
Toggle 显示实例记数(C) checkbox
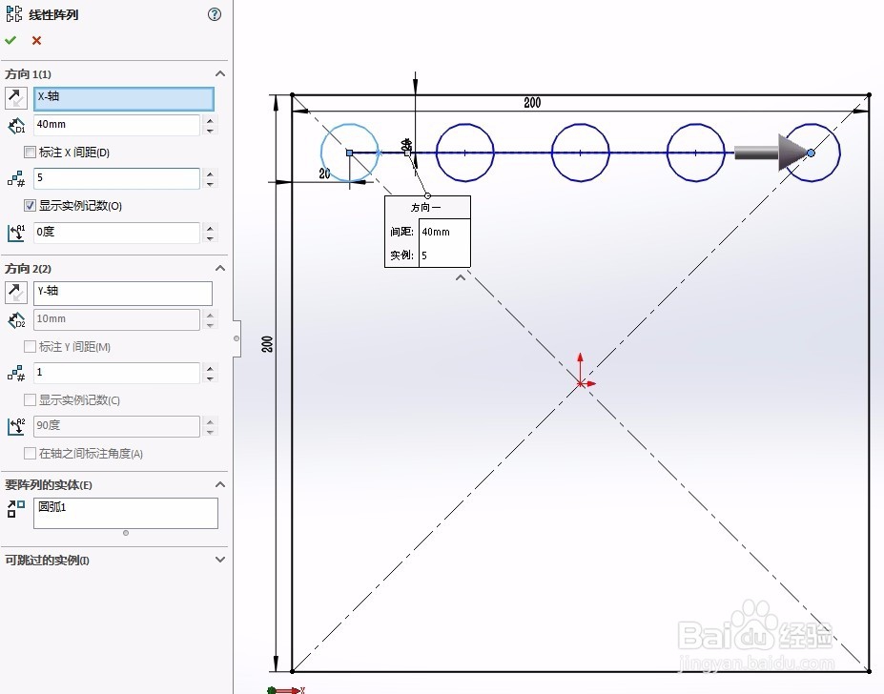30,400
